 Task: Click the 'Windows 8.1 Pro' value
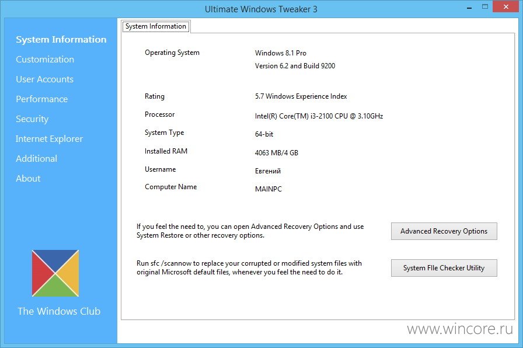tap(281, 53)
